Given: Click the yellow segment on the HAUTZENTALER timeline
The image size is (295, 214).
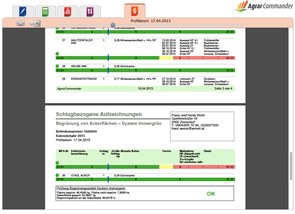Looking at the screenshot, I should tap(166, 58).
